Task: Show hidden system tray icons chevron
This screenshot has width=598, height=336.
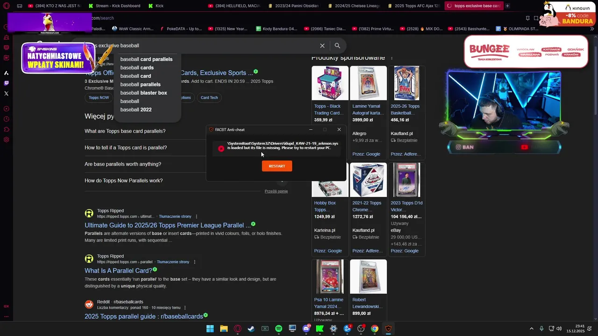Action: (x=531, y=329)
